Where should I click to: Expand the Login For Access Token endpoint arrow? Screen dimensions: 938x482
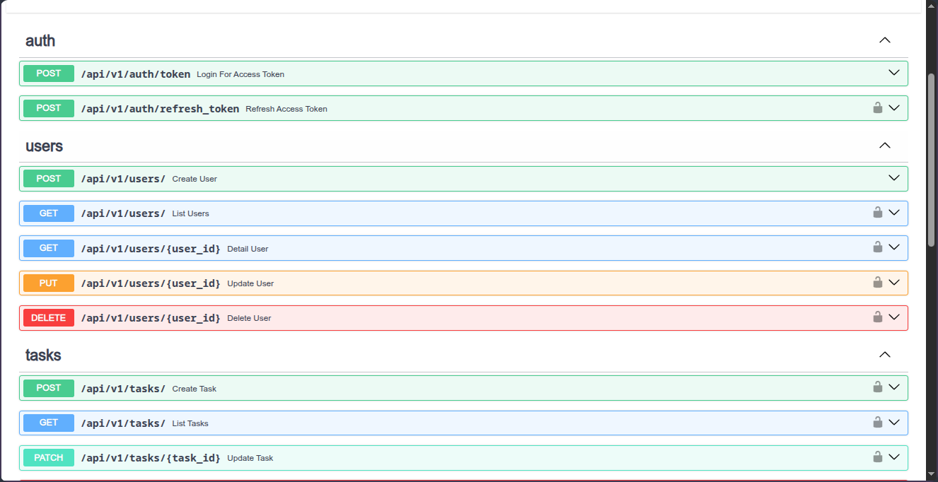894,73
